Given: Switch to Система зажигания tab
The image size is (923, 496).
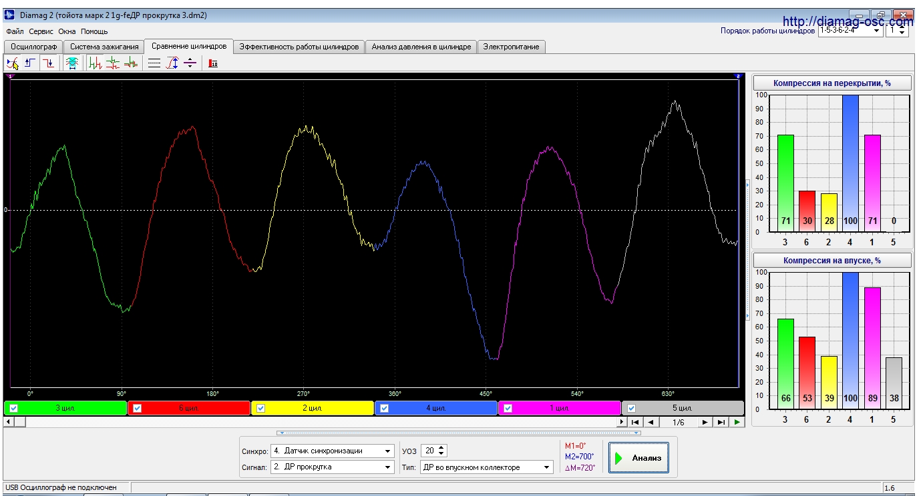Looking at the screenshot, I should click(x=104, y=47).
